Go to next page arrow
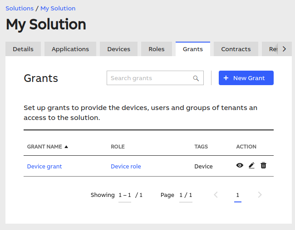 click(260, 195)
